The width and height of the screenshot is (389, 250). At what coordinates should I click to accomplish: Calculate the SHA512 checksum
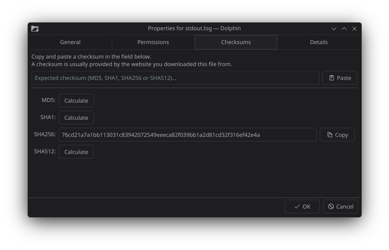[x=76, y=152]
